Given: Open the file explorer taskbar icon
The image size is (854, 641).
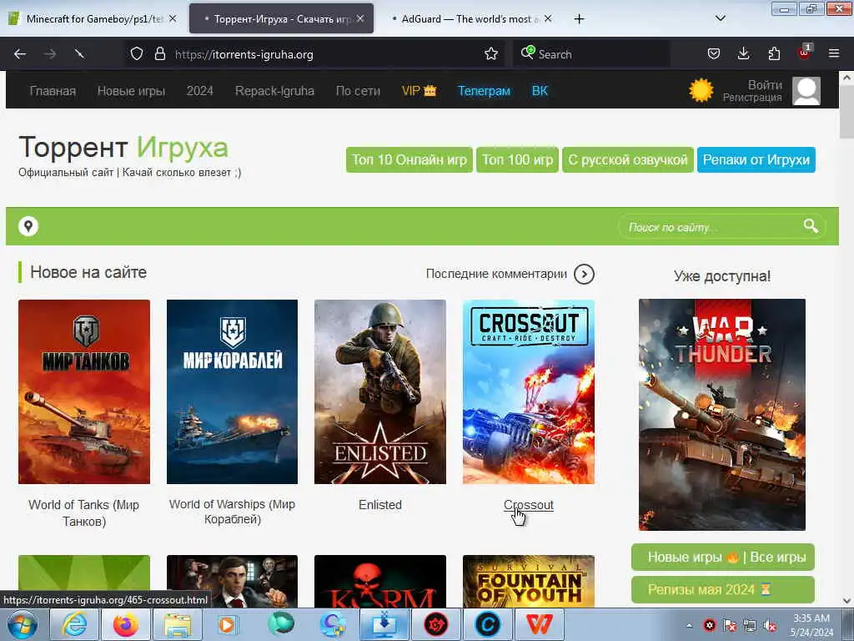Looking at the screenshot, I should (x=178, y=624).
